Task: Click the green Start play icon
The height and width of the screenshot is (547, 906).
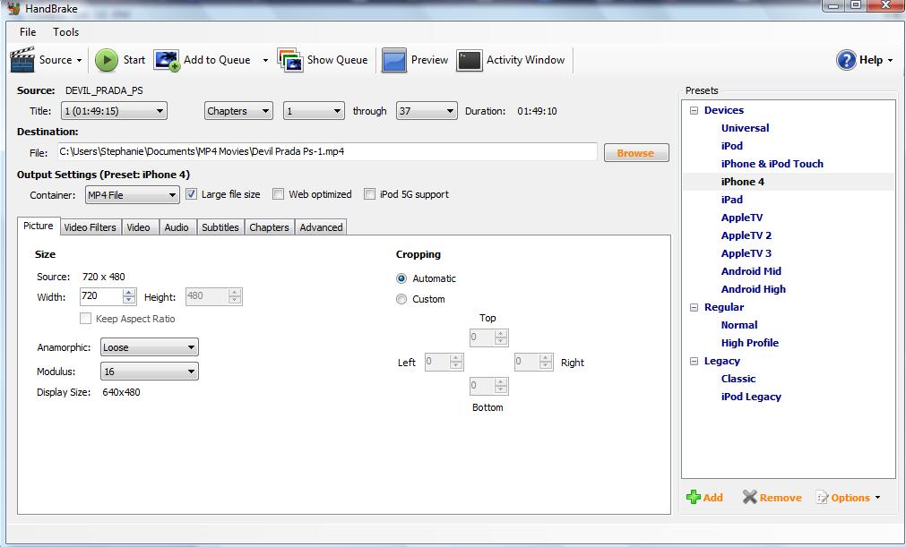Action: (107, 60)
